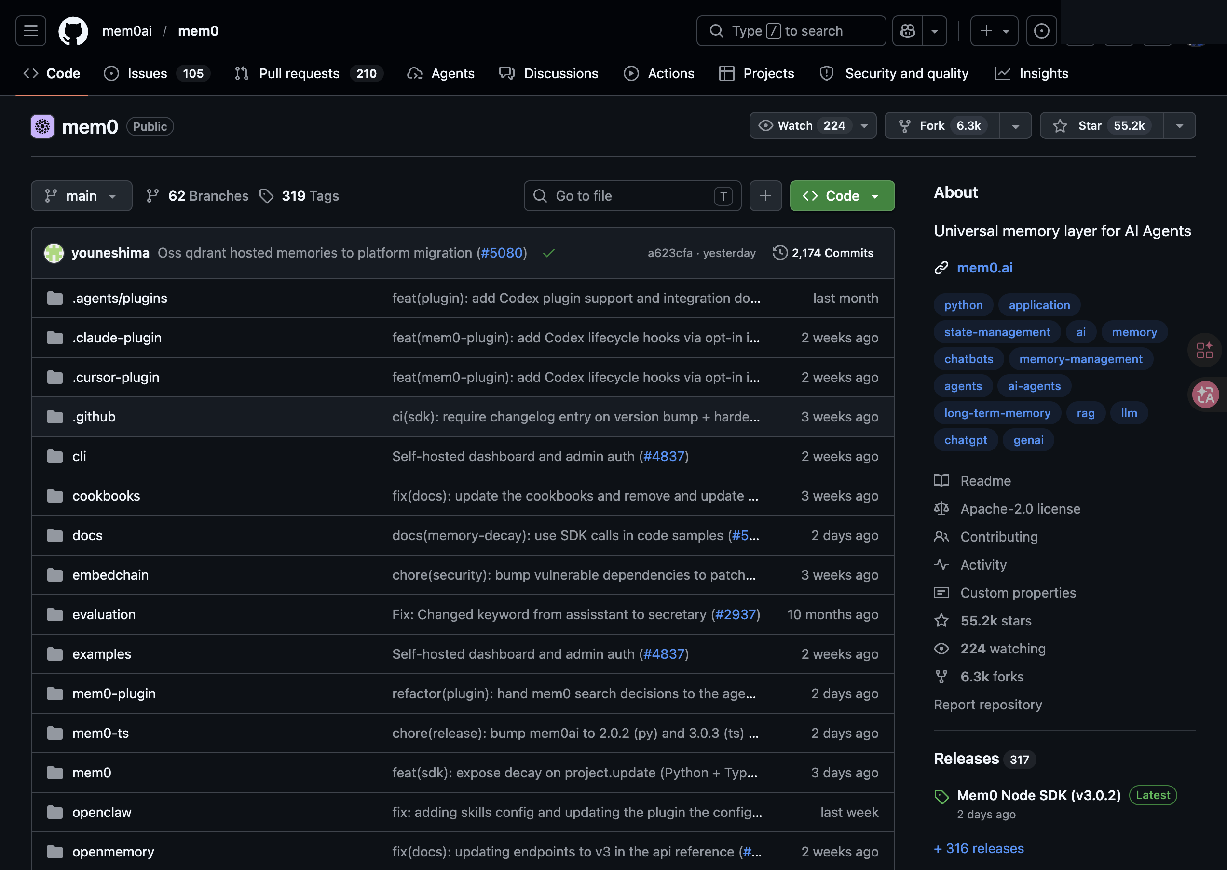Open the mem0-plugin folder

coord(114,694)
